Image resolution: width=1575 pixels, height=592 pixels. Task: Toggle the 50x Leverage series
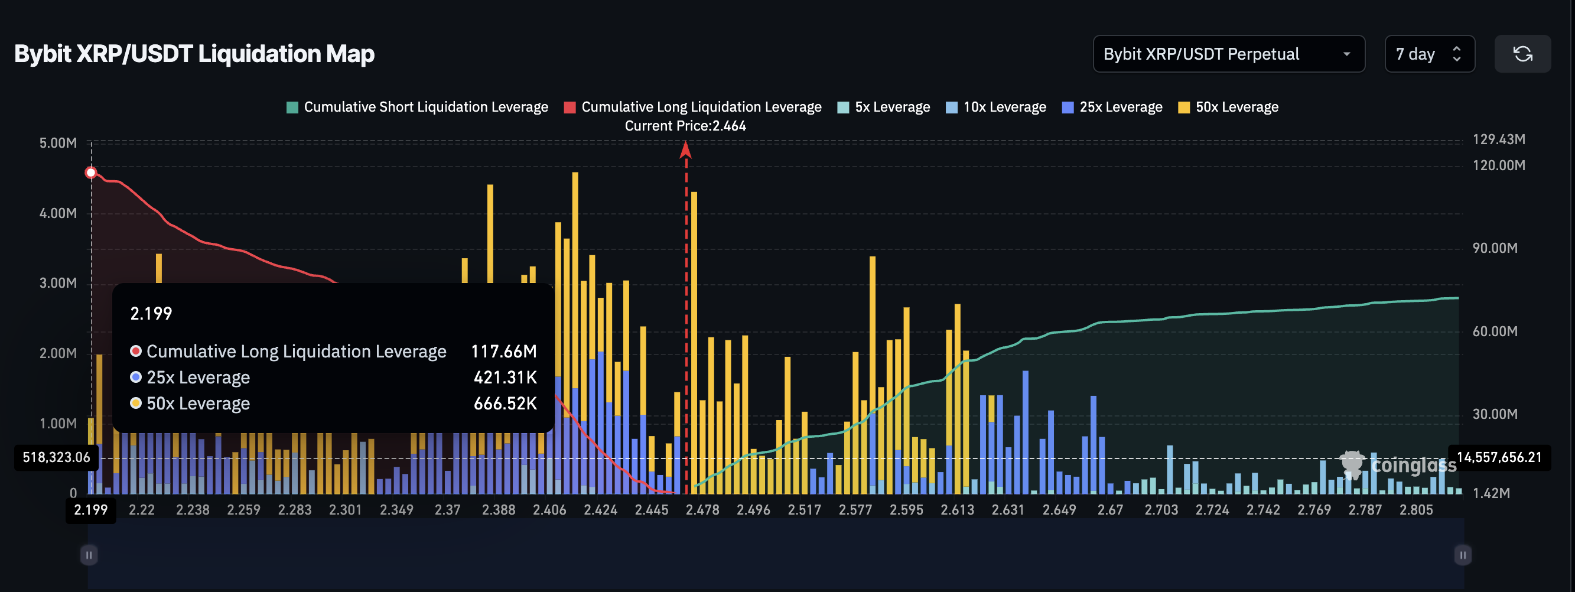pos(1228,106)
